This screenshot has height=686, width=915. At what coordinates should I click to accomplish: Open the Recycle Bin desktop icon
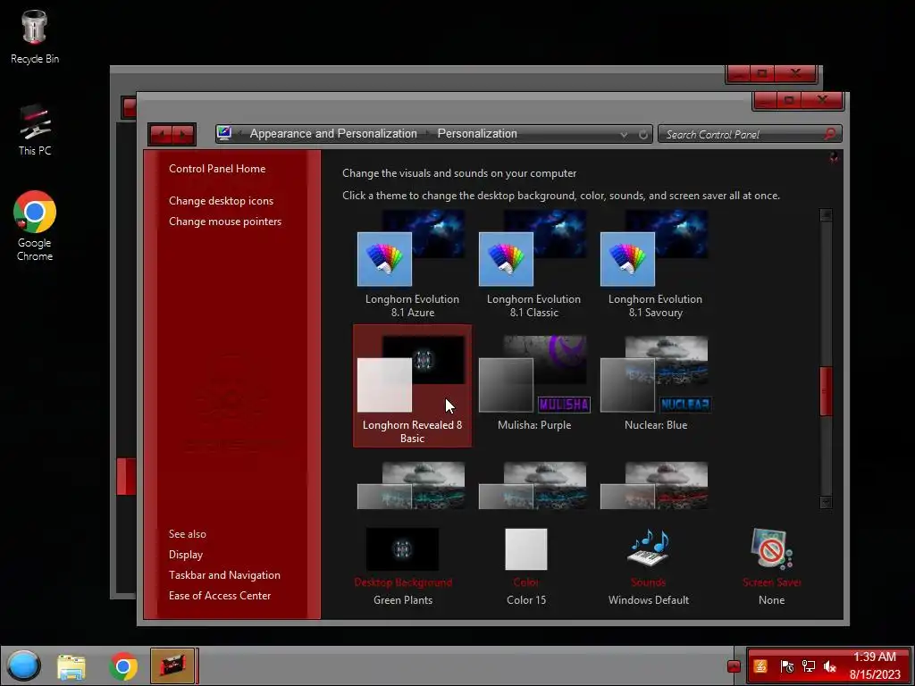(35, 36)
